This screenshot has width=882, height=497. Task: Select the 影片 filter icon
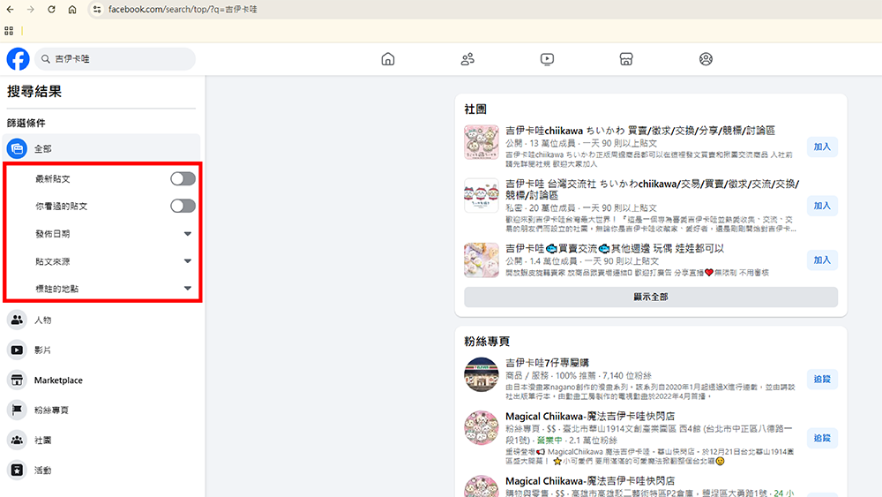[17, 350]
